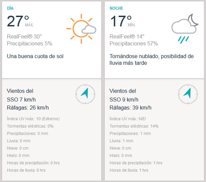Click the nighttime wind direction compass
Screen dimensions: 206x182
[188, 94]
